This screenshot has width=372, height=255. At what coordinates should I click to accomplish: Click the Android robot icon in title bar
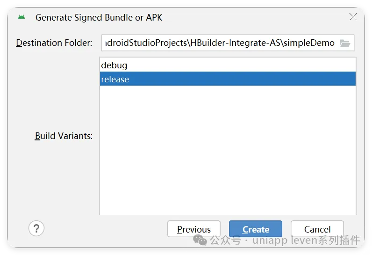click(x=21, y=17)
